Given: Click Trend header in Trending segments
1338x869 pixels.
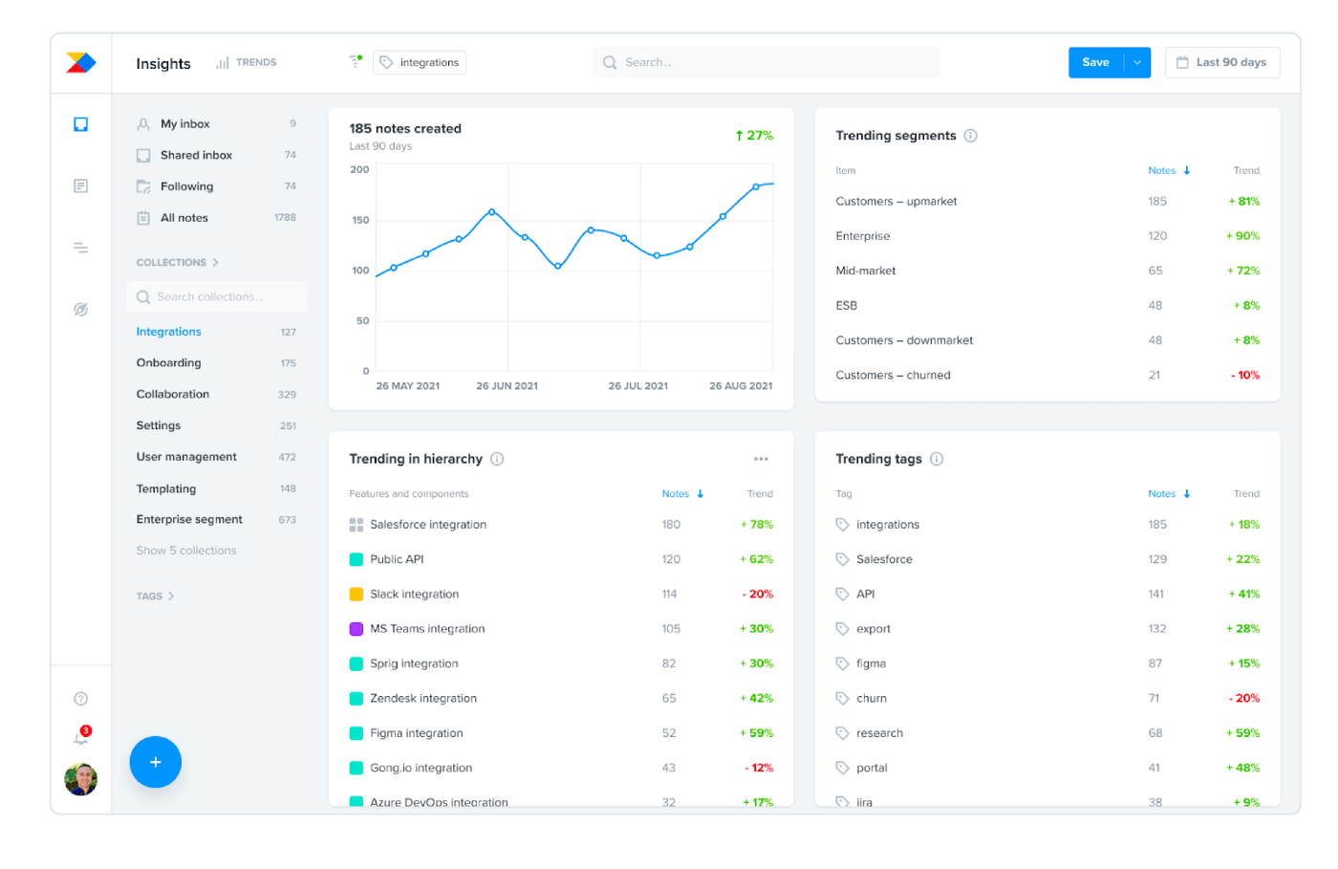Looking at the screenshot, I should point(1246,170).
